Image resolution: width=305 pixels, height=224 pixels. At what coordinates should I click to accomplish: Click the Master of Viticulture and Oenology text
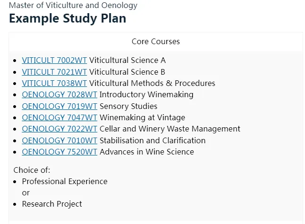point(73,6)
